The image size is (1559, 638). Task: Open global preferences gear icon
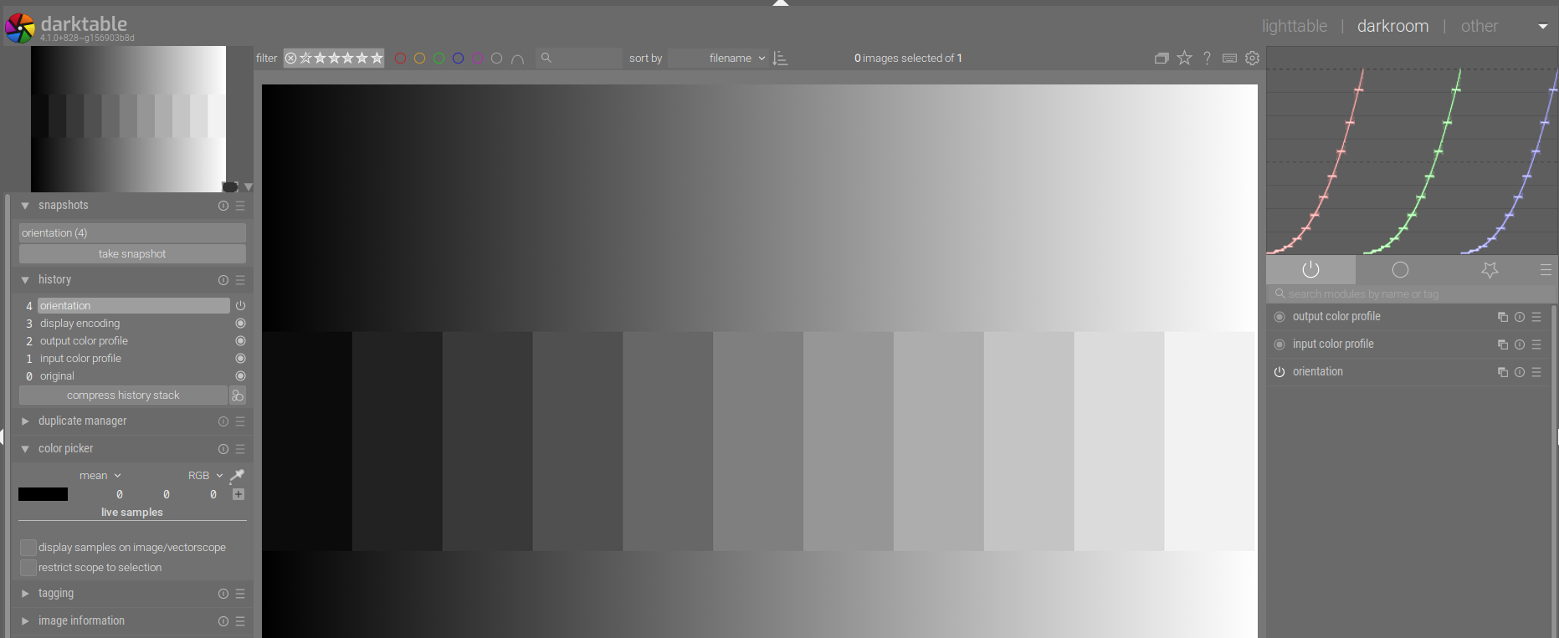click(1252, 58)
